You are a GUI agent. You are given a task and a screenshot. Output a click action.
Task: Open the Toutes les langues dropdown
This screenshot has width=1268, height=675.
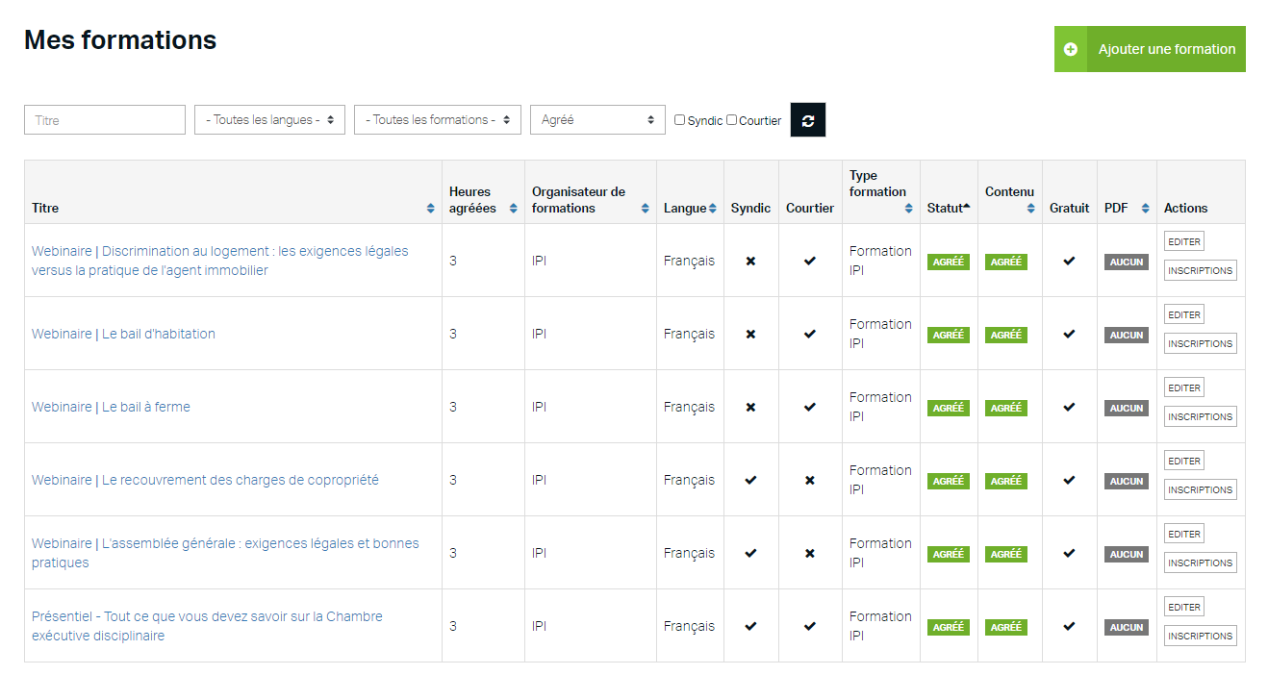click(269, 120)
